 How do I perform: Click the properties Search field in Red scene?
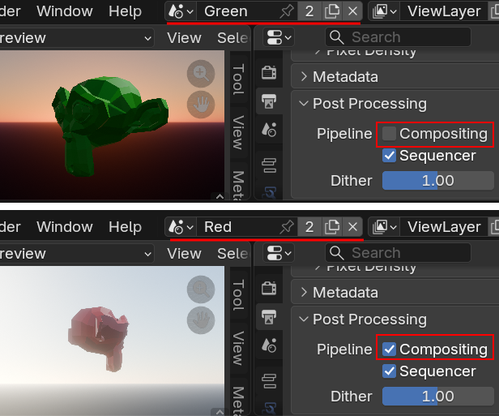click(x=399, y=253)
